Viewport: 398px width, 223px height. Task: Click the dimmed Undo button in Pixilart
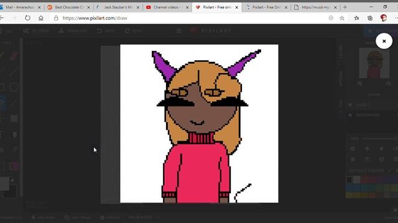106,31
